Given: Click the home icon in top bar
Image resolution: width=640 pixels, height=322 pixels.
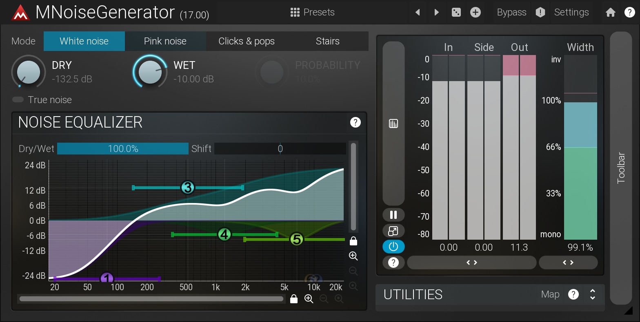Looking at the screenshot, I should (611, 12).
